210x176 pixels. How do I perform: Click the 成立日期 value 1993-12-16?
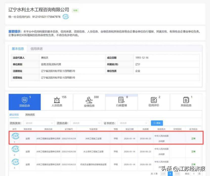tap(142, 58)
